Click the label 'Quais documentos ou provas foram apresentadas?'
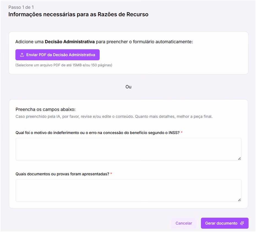The image size is (256, 232). coord(62,174)
